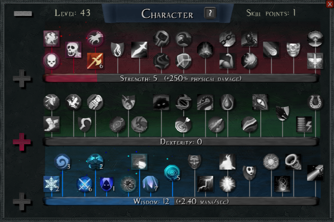Image resolution: width=334 pixels, height=222 pixels.
Task: Open help with the question mark button
Action: (x=210, y=13)
